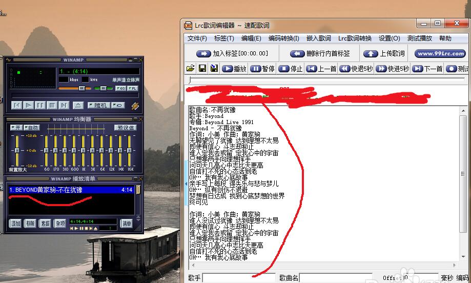Image resolution: width=471 pixels, height=283 pixels.
Task: Open the 文件(F) menu
Action: (x=197, y=38)
